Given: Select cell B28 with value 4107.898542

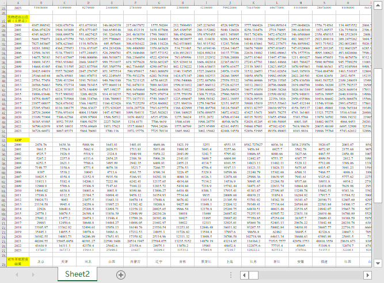Looking at the screenshot, I should click(41, 25).
